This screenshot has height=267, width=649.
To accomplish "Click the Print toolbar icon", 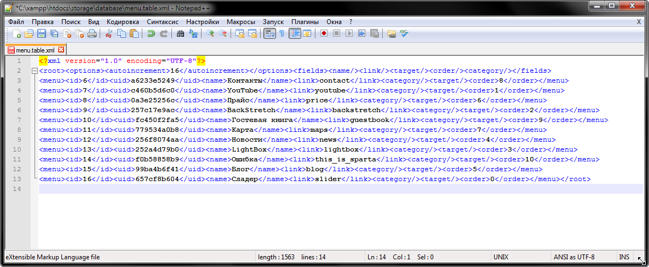I will coord(92,34).
